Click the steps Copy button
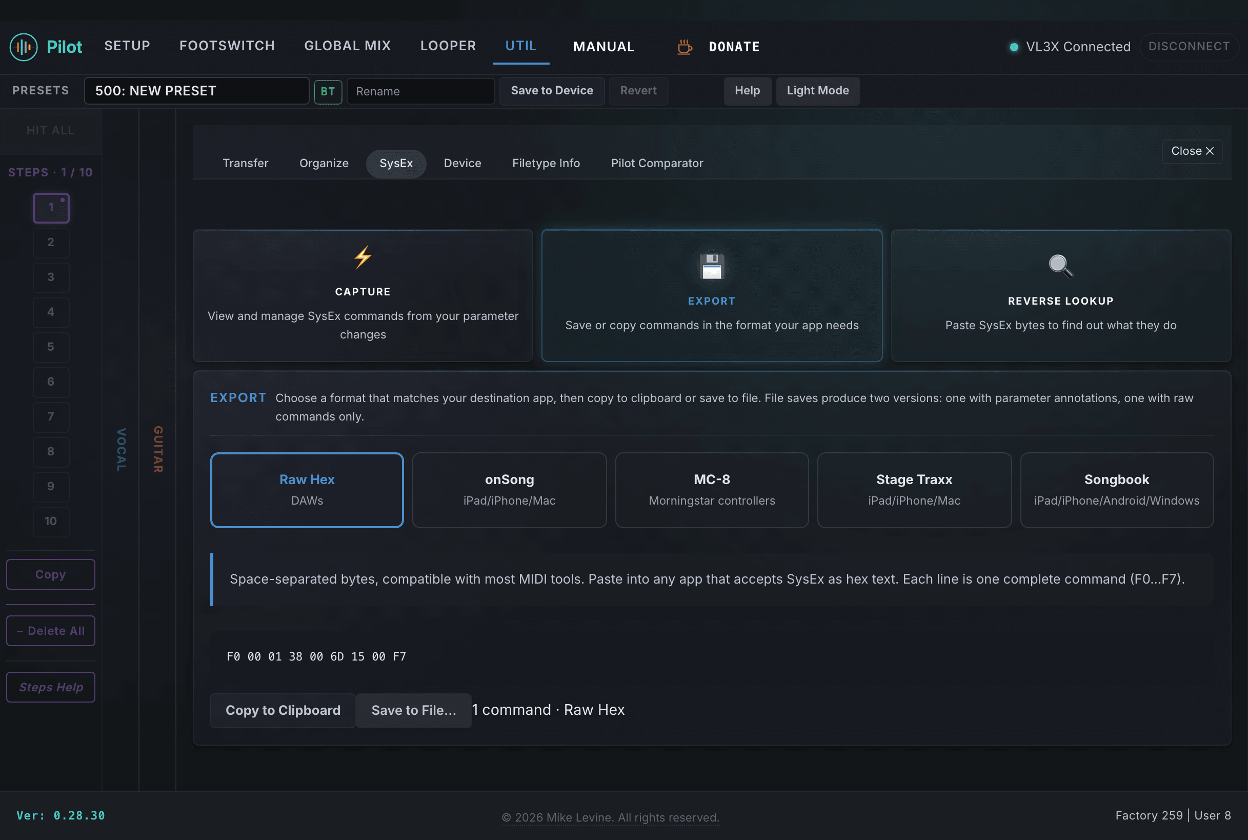1248x840 pixels. (50, 575)
